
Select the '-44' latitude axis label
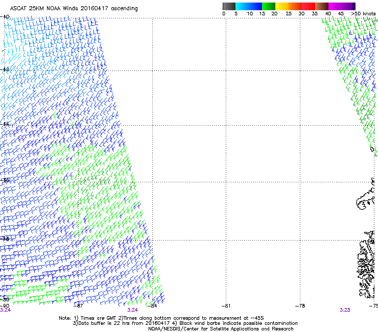coord(5,124)
